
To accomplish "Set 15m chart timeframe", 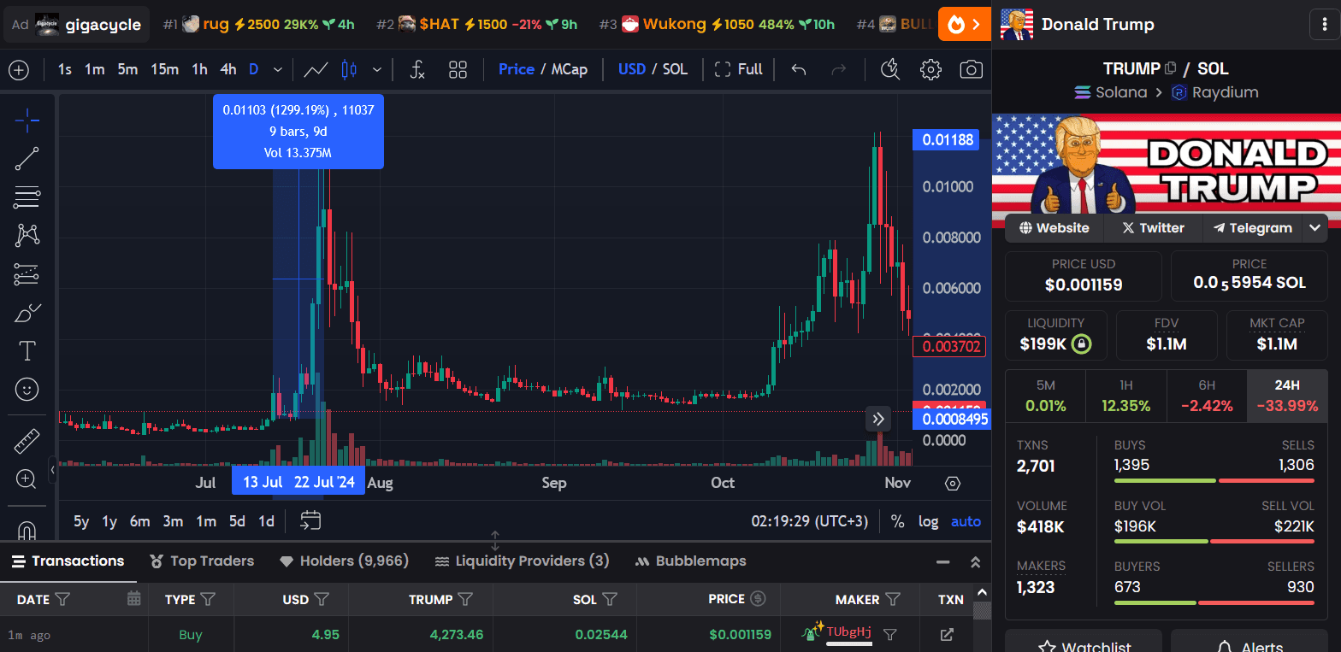I will tap(165, 69).
